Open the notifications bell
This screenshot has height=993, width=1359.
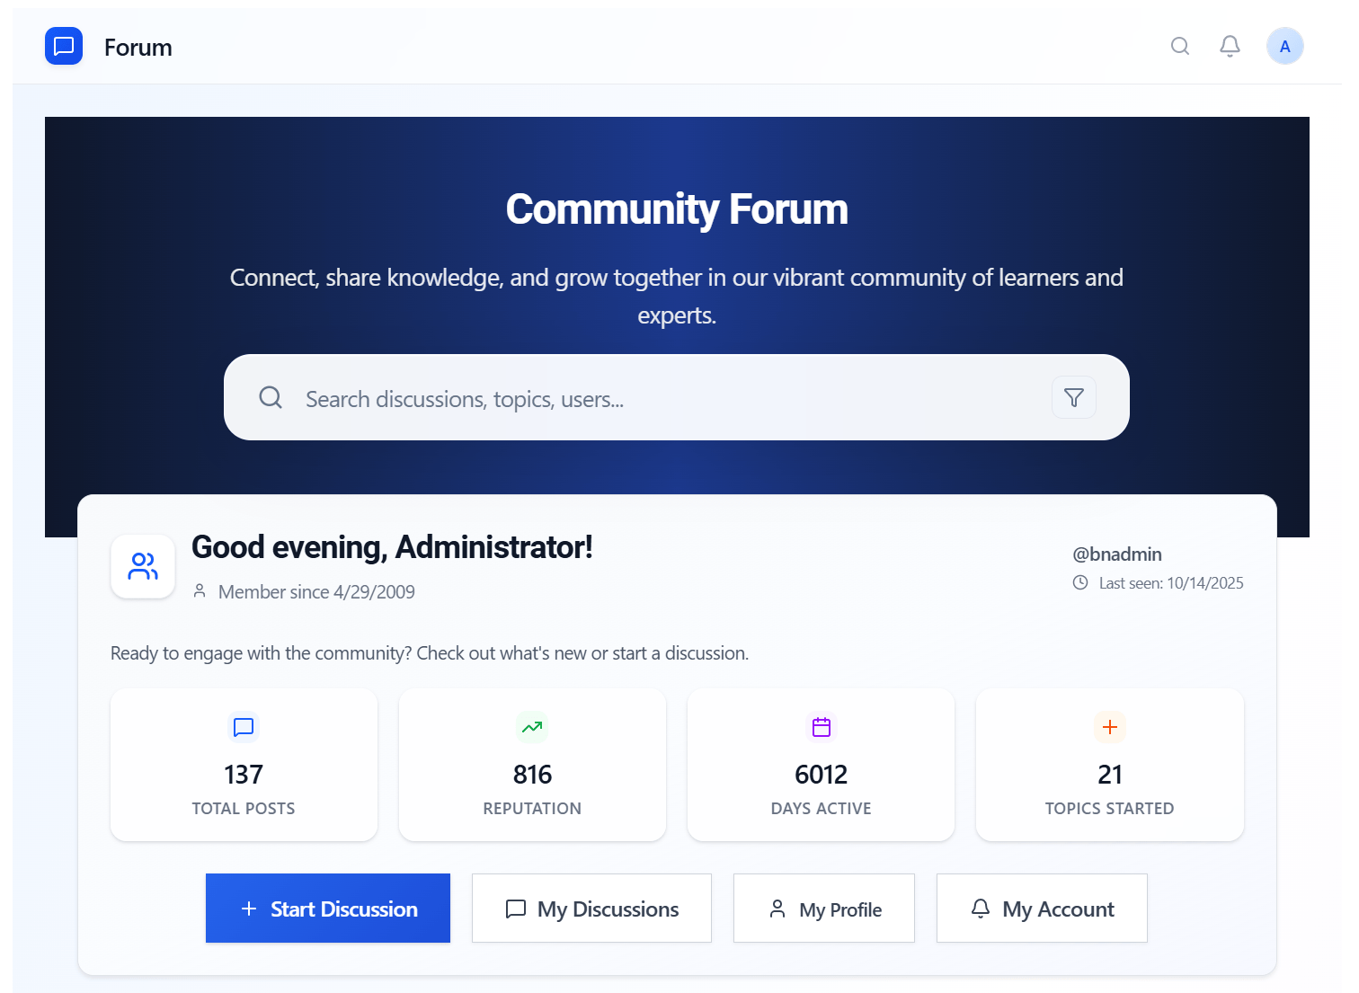[1230, 46]
